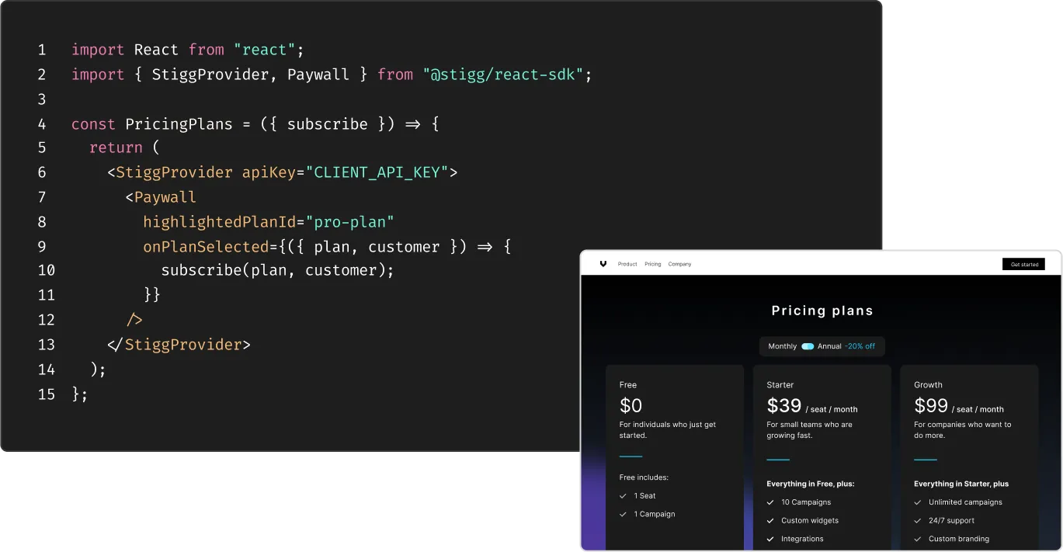1063x552 pixels.
Task: Click the $99 price in Growth plan
Action: click(x=931, y=405)
